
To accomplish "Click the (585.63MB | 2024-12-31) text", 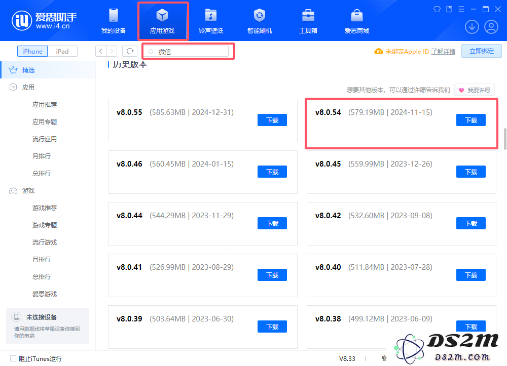I will [192, 112].
